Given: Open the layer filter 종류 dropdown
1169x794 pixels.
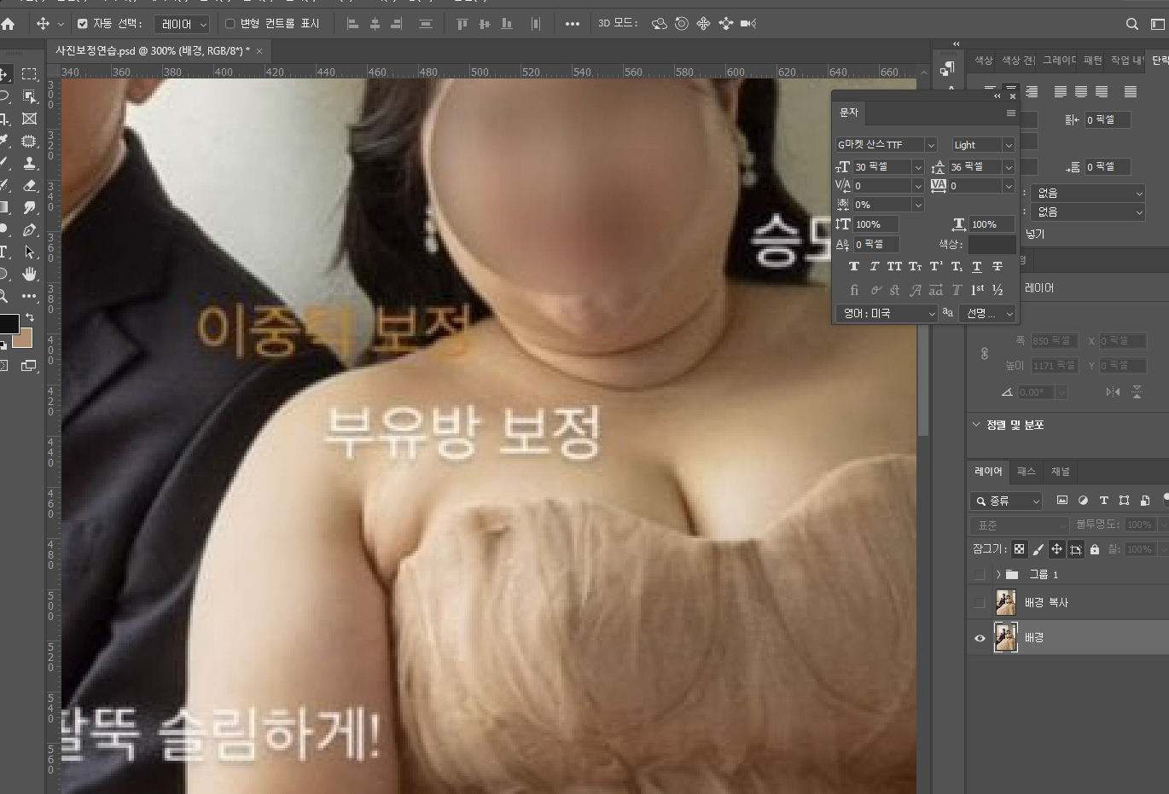Looking at the screenshot, I should [1007, 501].
